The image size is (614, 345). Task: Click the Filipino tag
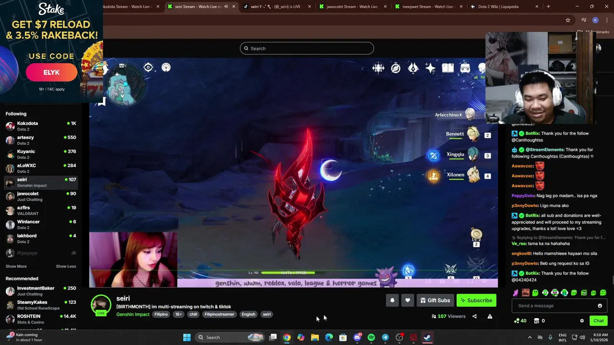(161, 314)
